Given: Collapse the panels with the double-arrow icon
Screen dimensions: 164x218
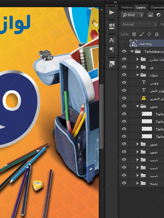Looking at the screenshot, I should pyautogui.click(x=115, y=2).
